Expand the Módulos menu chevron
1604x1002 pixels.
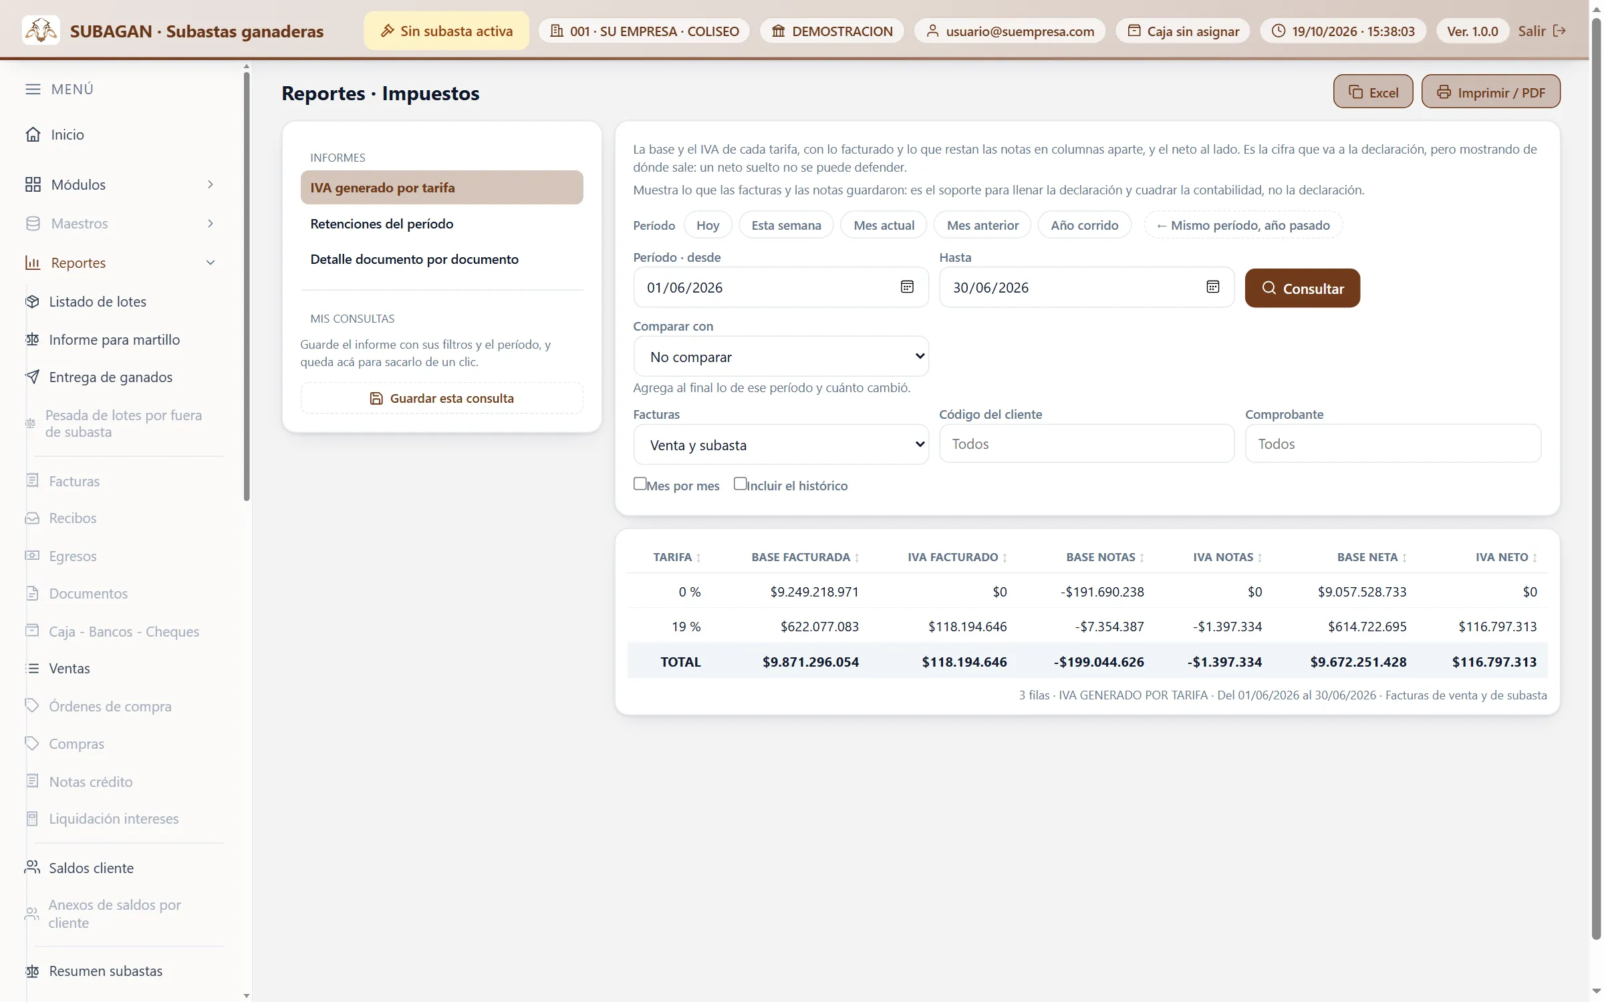[x=211, y=184]
